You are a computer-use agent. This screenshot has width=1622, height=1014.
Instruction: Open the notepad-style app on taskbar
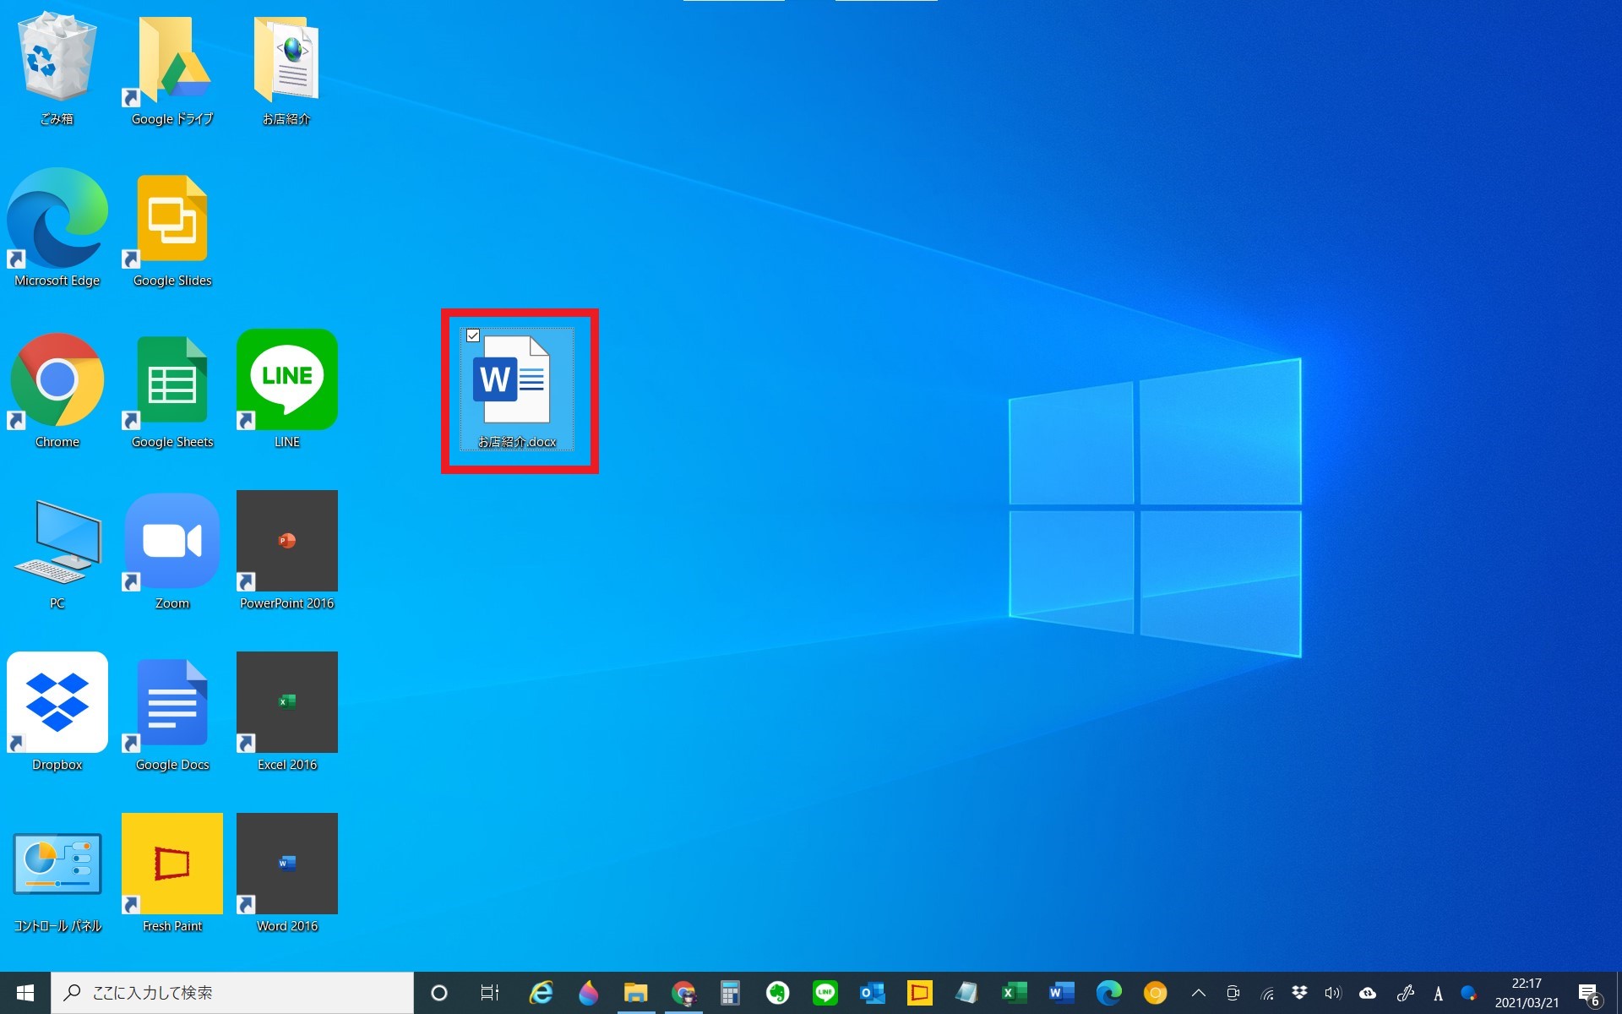(967, 993)
